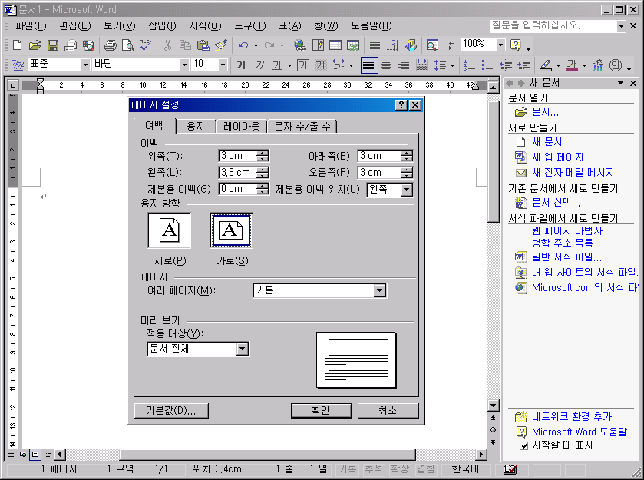Image resolution: width=644 pixels, height=480 pixels.
Task: Click the Bold 가 formatting icon
Action: pos(241,65)
